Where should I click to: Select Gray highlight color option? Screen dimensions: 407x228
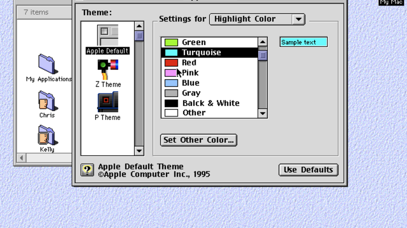pyautogui.click(x=191, y=93)
